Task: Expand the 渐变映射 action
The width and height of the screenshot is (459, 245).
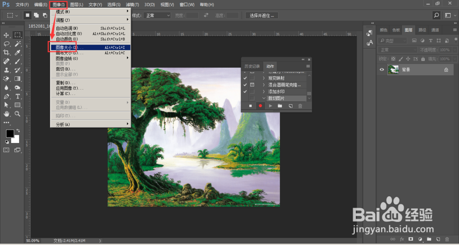Action: (263, 78)
